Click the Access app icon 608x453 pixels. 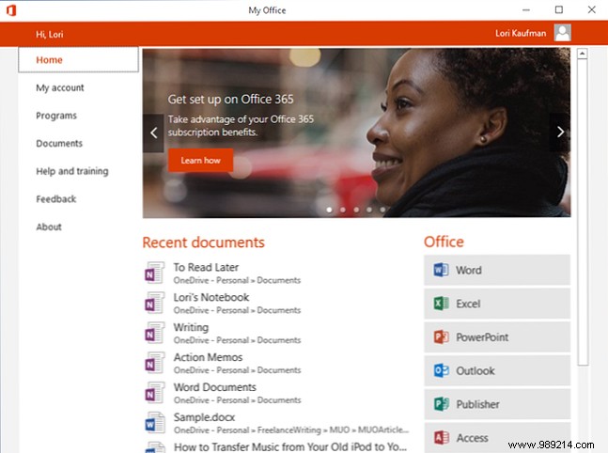pos(441,437)
